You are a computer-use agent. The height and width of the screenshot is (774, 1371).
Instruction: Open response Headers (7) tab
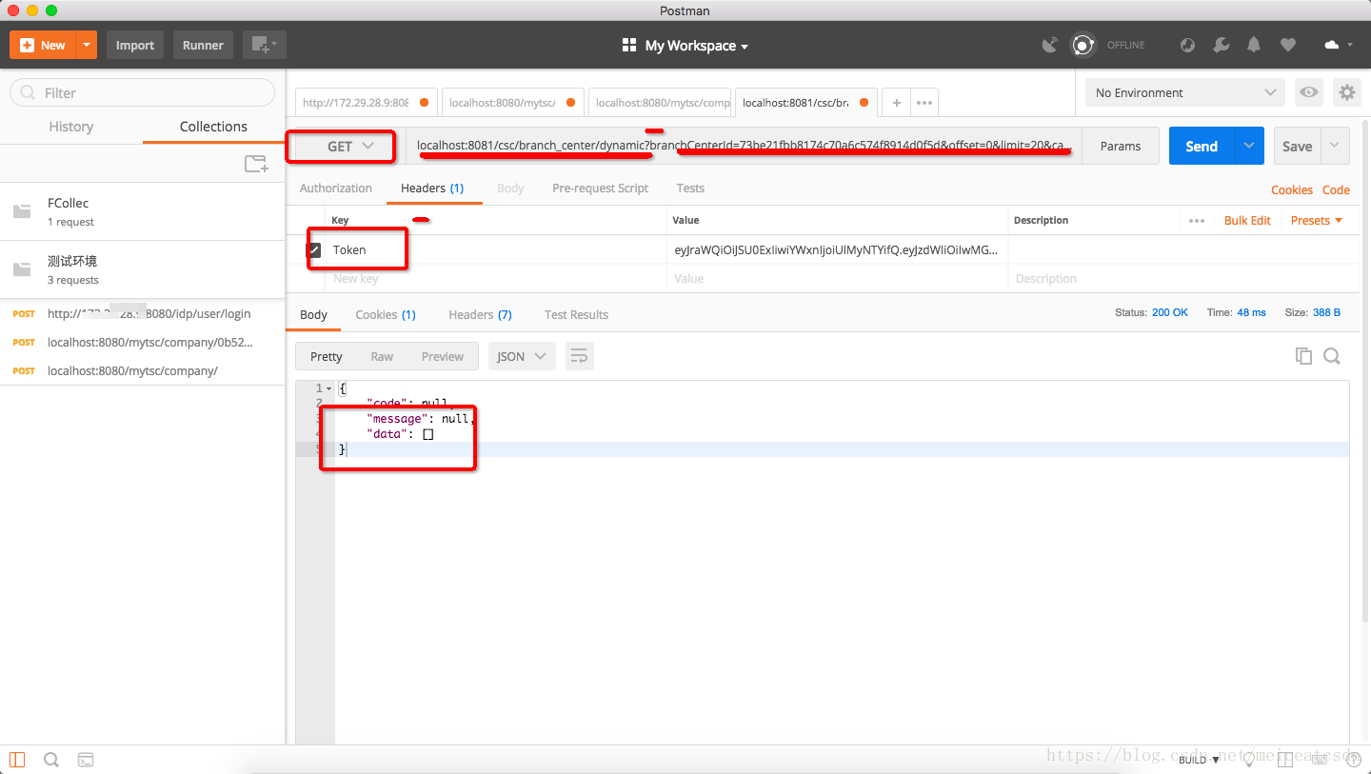pyautogui.click(x=480, y=314)
